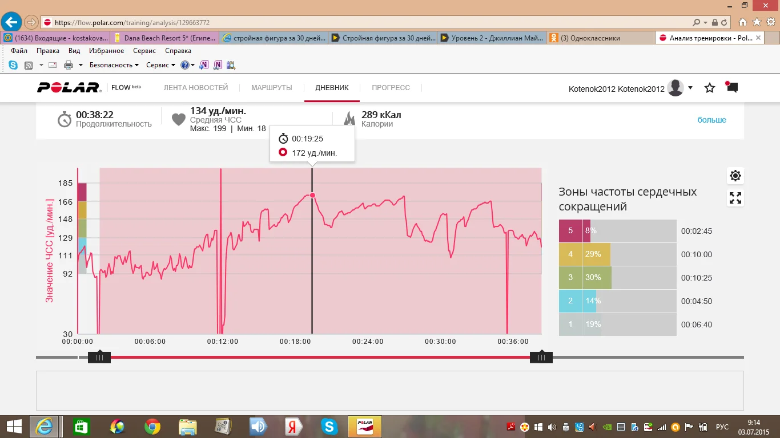Open the Polar Flow notifications chat icon
Viewport: 780px width, 438px height.
pyautogui.click(x=731, y=87)
